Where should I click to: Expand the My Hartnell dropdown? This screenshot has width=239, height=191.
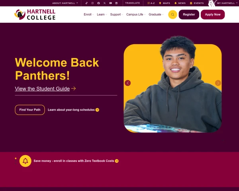pyautogui.click(x=227, y=3)
